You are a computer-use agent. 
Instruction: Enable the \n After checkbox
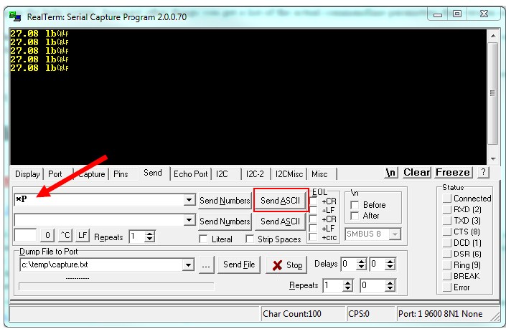click(355, 216)
